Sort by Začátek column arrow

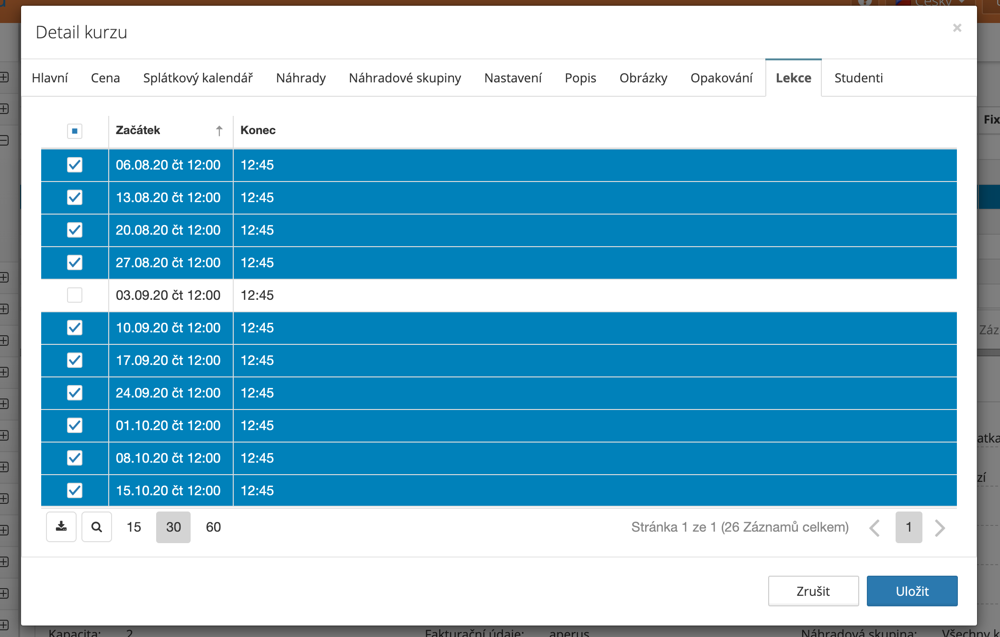(219, 131)
